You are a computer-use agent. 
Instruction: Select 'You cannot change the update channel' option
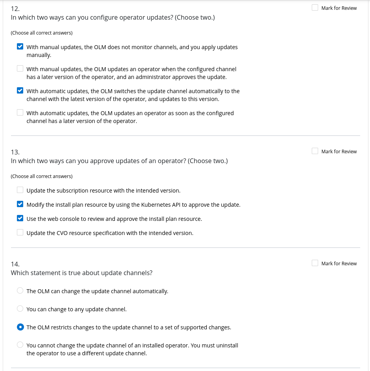(20, 345)
